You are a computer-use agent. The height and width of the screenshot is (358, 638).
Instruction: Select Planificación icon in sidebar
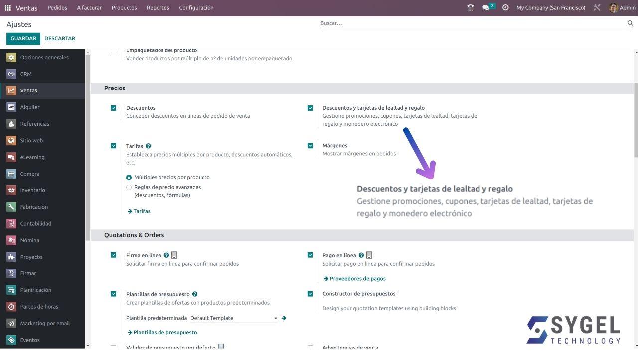click(x=11, y=290)
